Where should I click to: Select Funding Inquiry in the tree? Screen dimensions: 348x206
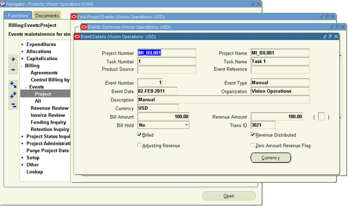click(48, 122)
